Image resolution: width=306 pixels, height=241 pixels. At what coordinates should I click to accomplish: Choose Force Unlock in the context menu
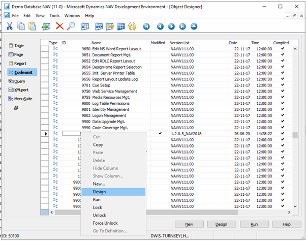tap(105, 223)
